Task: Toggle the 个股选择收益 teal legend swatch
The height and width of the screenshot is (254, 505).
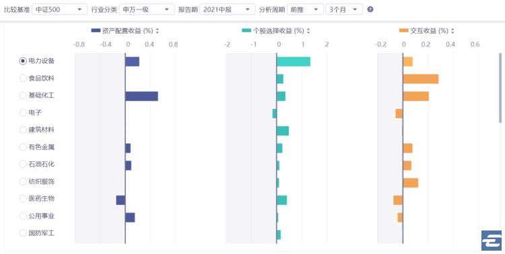Action: pyautogui.click(x=246, y=31)
